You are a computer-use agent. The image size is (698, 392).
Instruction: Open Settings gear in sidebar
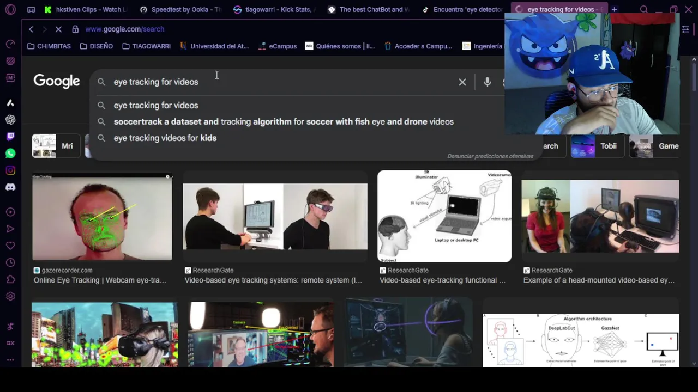(x=10, y=297)
